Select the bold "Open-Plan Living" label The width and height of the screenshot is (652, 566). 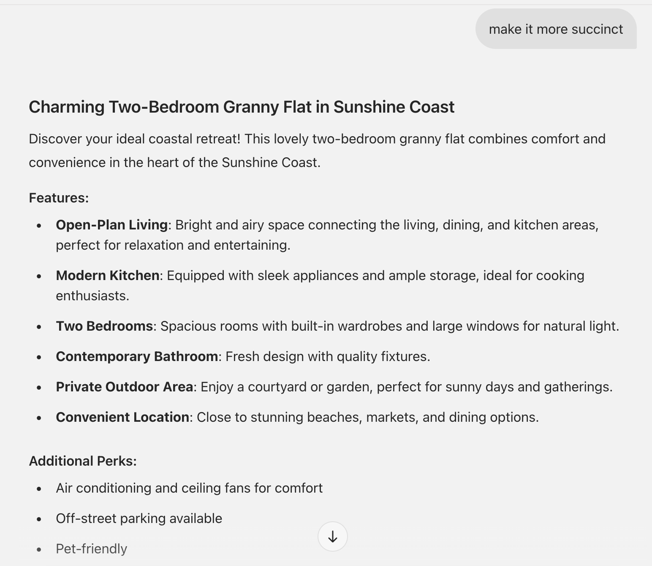click(x=112, y=225)
